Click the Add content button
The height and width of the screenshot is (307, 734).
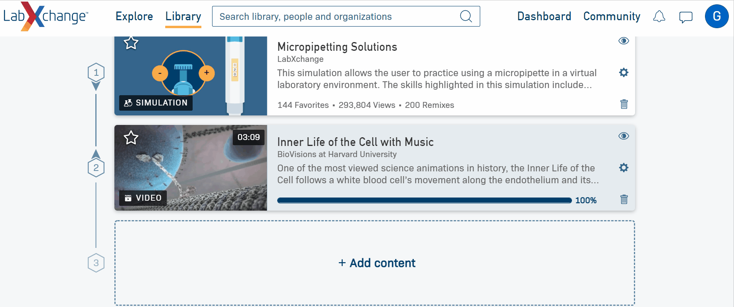coord(377,263)
